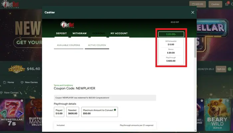Open the Beary Wild game thumbnail
The image size is (233, 133).
tap(217, 115)
